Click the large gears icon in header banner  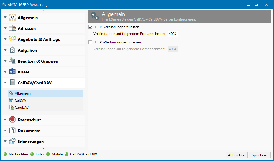[x=95, y=16]
